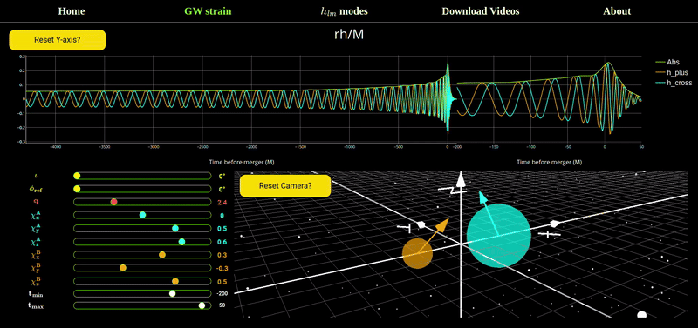The image size is (698, 328).
Task: Click the Z axis label in 3D view
Action: [x=452, y=191]
